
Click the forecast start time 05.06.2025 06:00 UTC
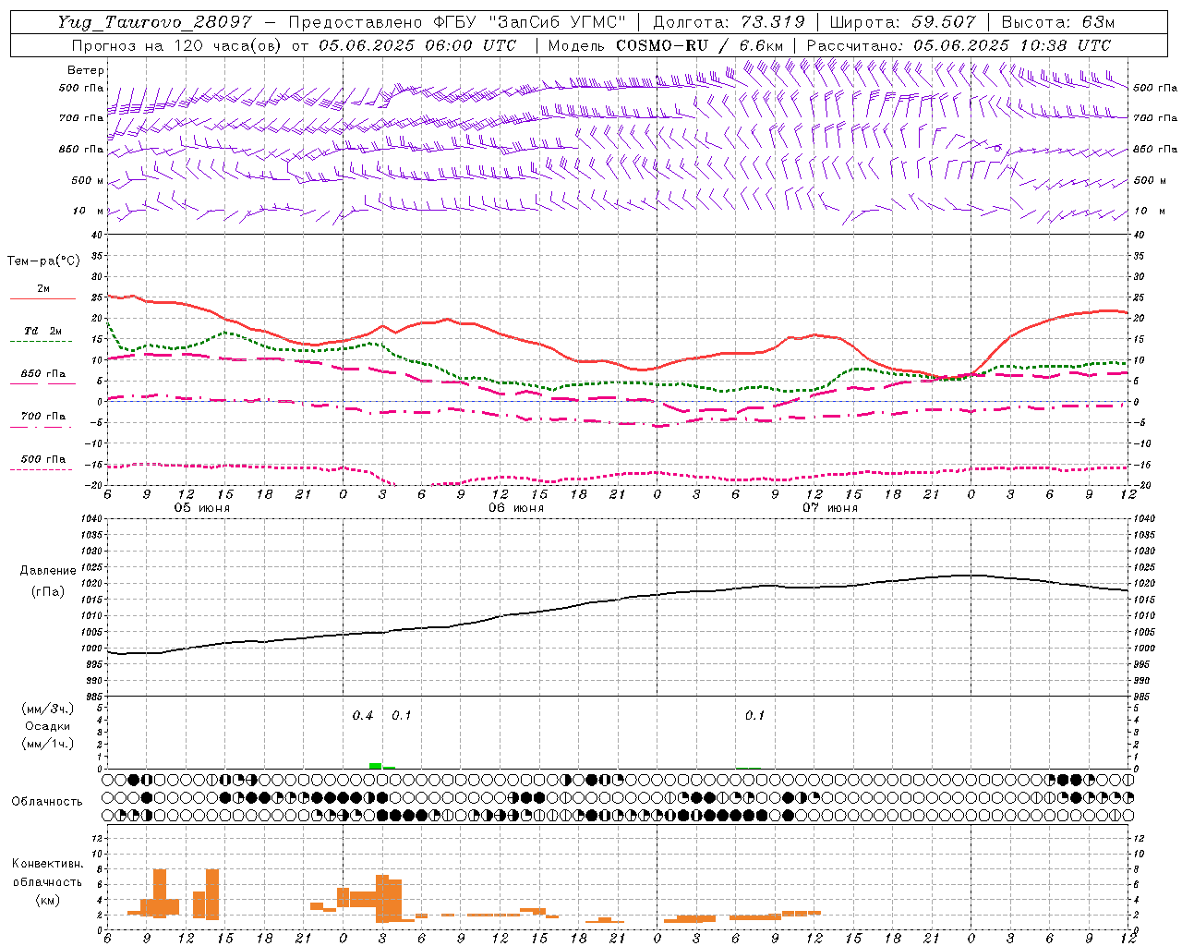(x=417, y=45)
